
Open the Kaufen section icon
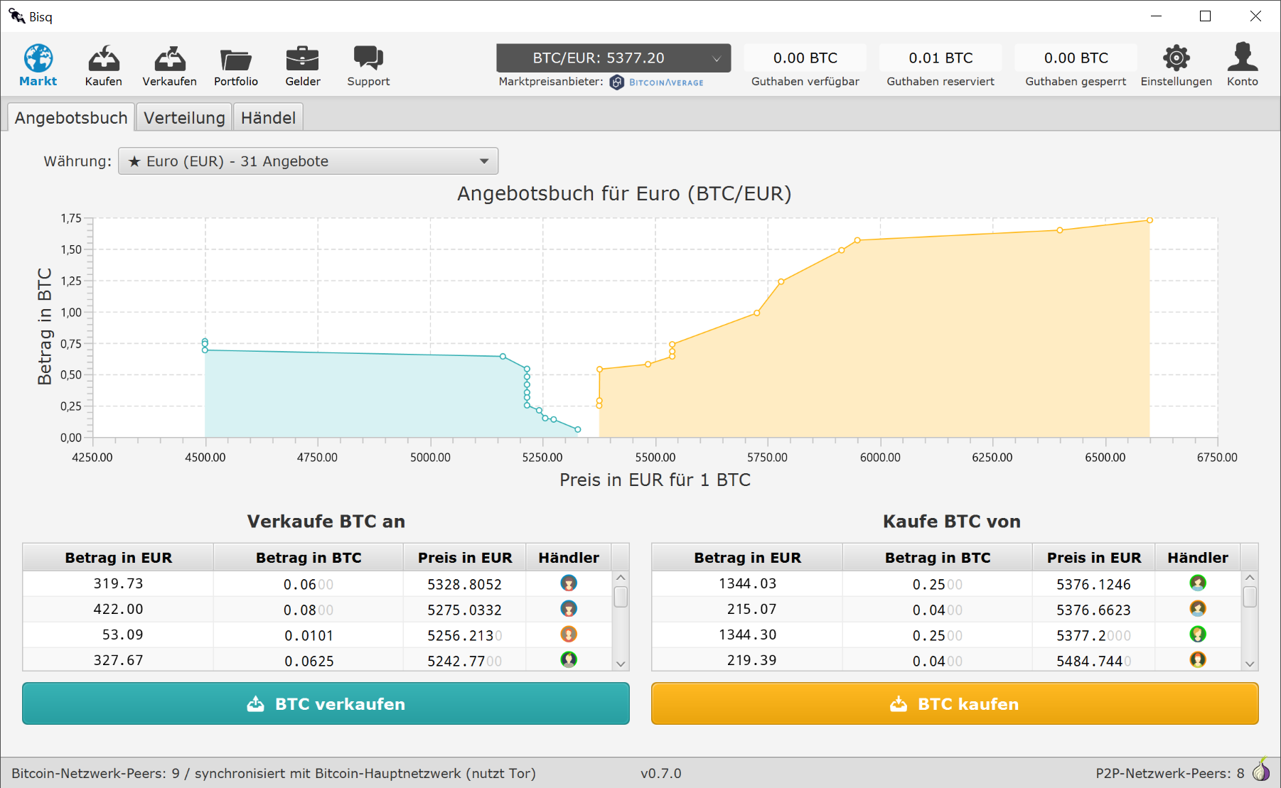point(104,58)
